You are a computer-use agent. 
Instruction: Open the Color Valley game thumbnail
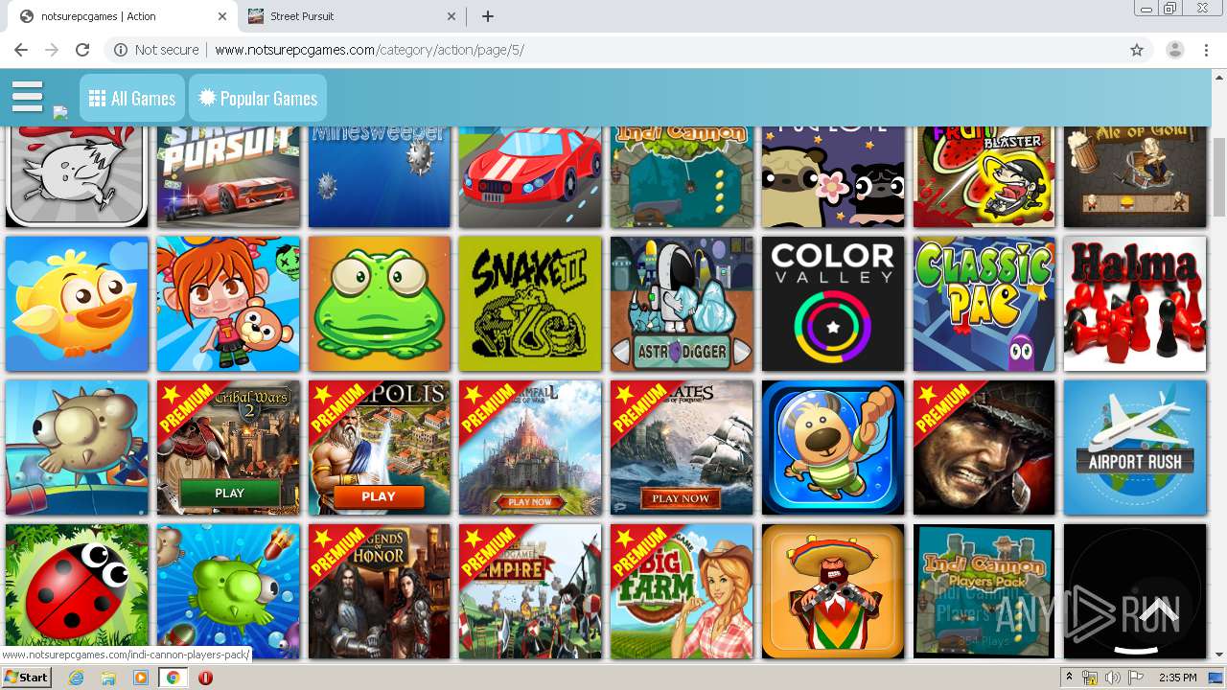[833, 304]
